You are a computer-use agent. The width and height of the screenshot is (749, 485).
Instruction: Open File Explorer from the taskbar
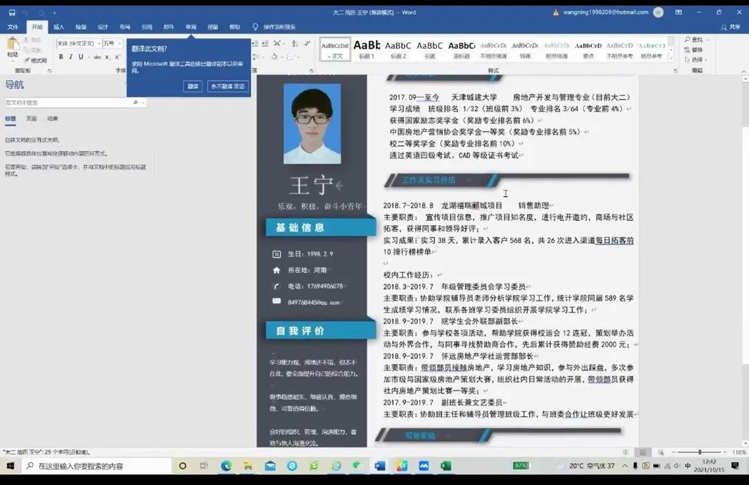pos(248,466)
